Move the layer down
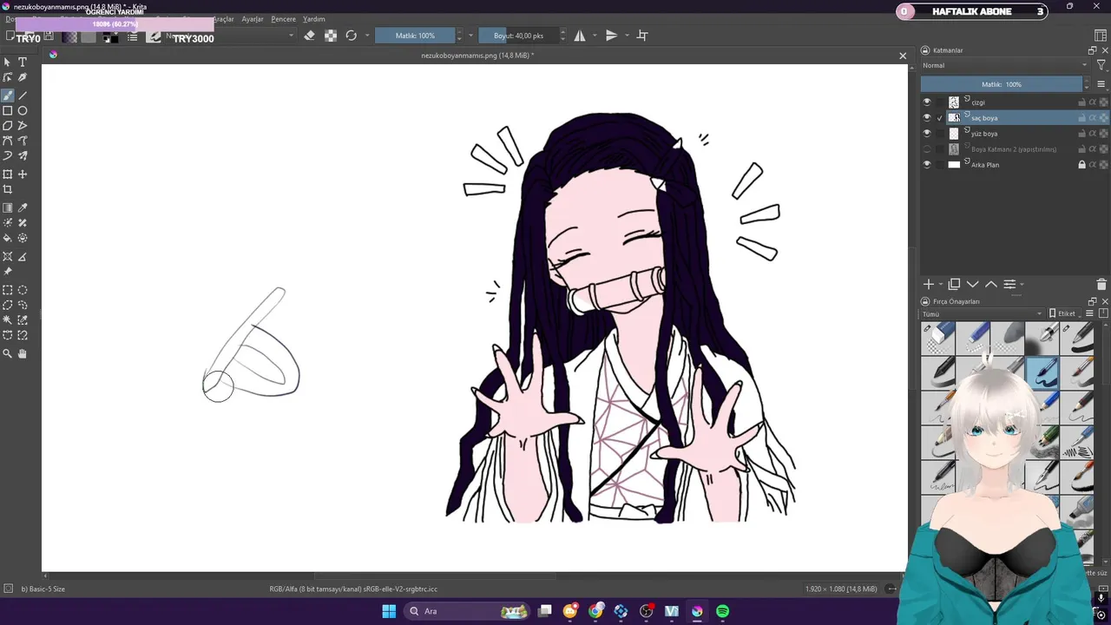This screenshot has height=625, width=1111. click(x=972, y=285)
